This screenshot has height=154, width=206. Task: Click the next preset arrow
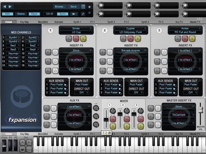click(10, 7)
